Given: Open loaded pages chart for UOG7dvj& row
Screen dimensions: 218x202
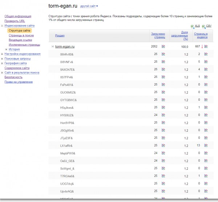Looking at the screenshot, I should [163, 184].
